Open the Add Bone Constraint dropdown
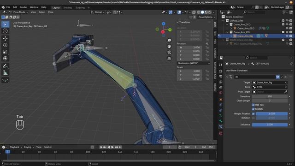295x166 pixels. [x=259, y=71]
